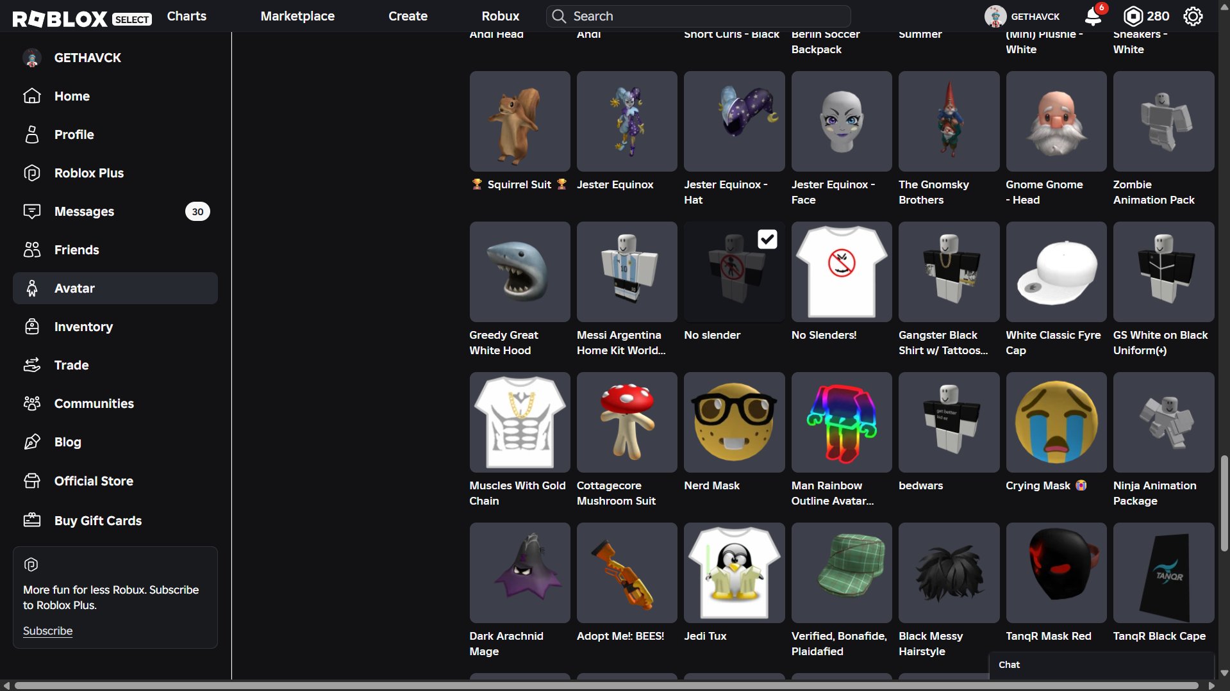Screen dimensions: 1230x691
Task: Select the Greedy Great White Hood item
Action: [x=520, y=272]
